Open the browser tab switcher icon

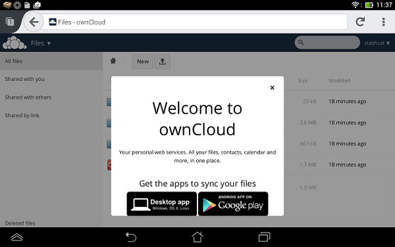tap(10, 22)
